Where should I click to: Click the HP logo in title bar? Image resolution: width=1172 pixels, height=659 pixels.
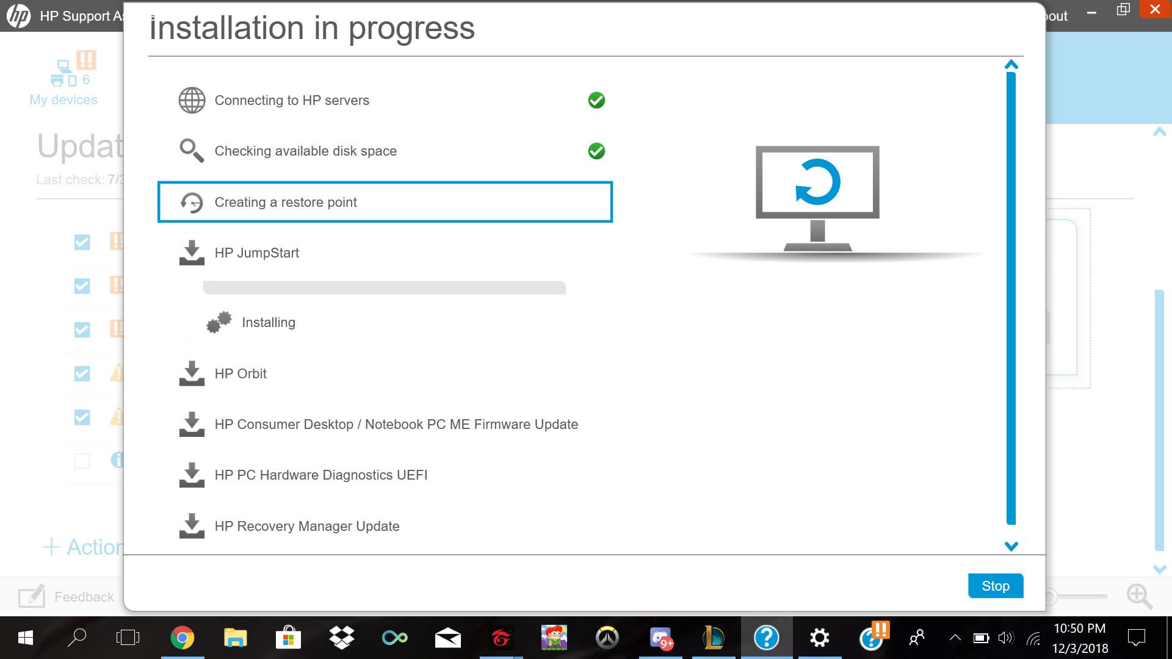pos(18,16)
